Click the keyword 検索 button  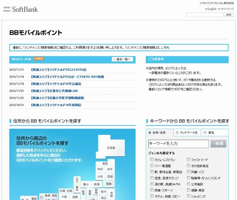click(x=218, y=143)
